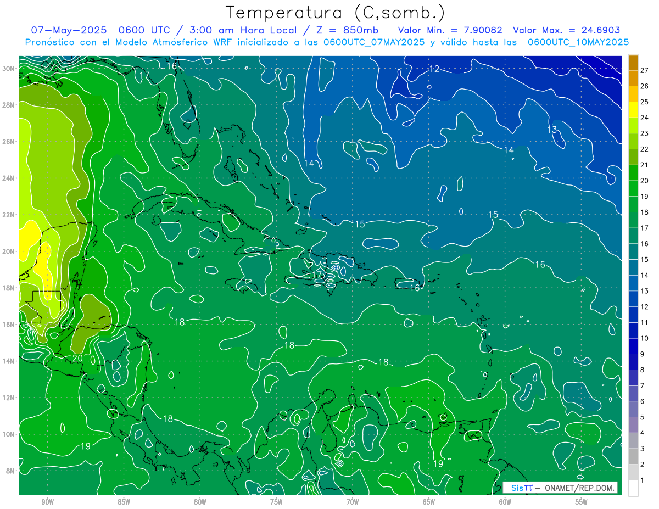Click the "22N" latitude axis label

point(8,215)
